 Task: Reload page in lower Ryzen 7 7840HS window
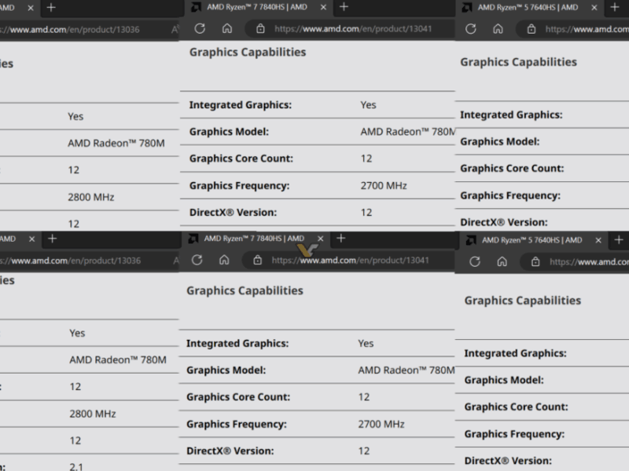(x=197, y=260)
